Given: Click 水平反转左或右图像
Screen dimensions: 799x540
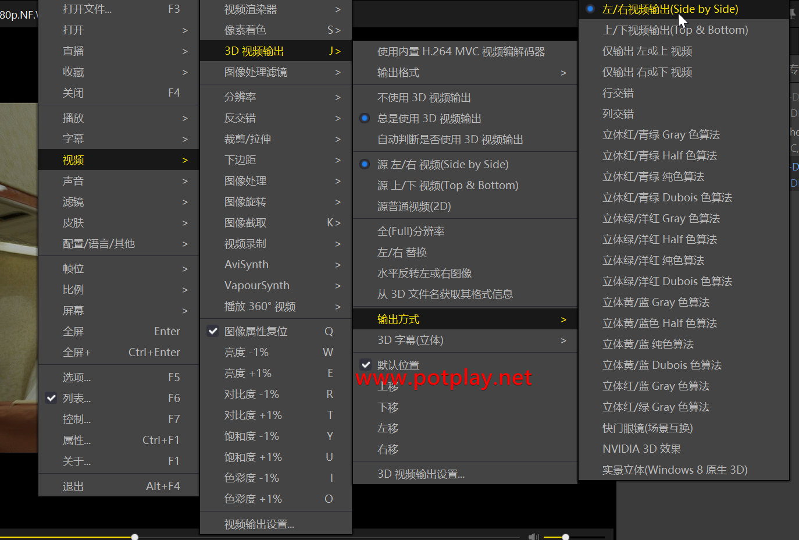Looking at the screenshot, I should tap(465, 273).
